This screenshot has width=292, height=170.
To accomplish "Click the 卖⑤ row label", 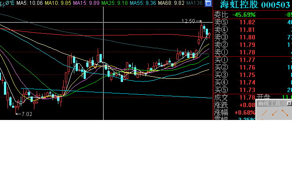I will [x=221, y=23].
